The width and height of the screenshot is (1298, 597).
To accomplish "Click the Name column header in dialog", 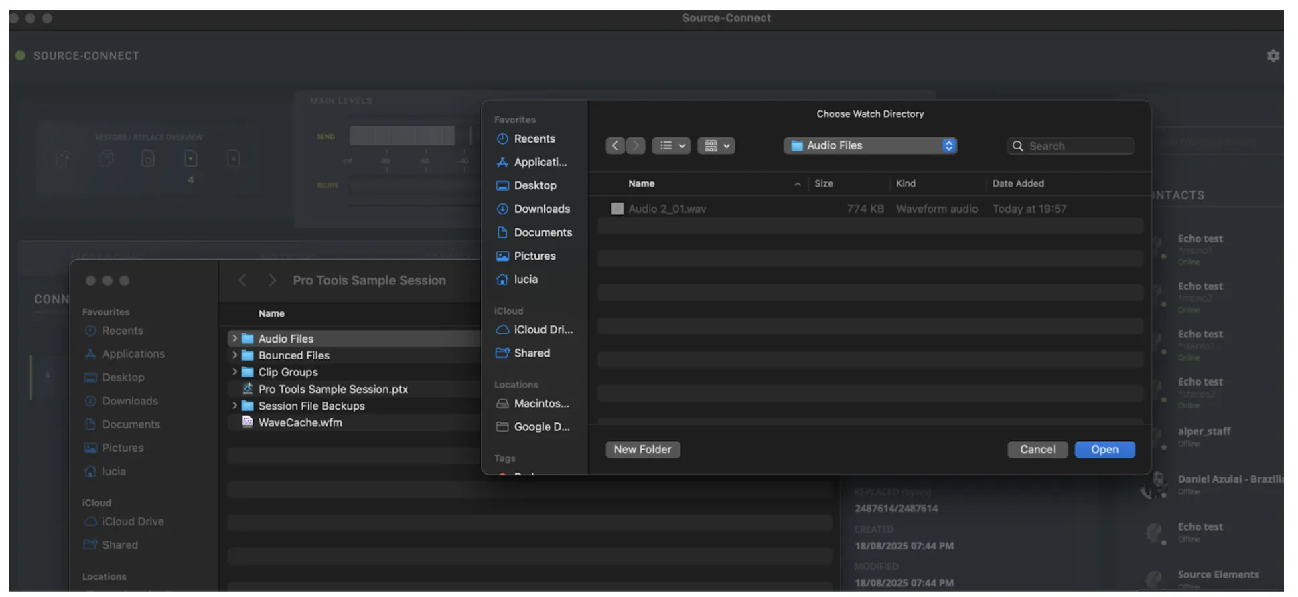I will [641, 183].
